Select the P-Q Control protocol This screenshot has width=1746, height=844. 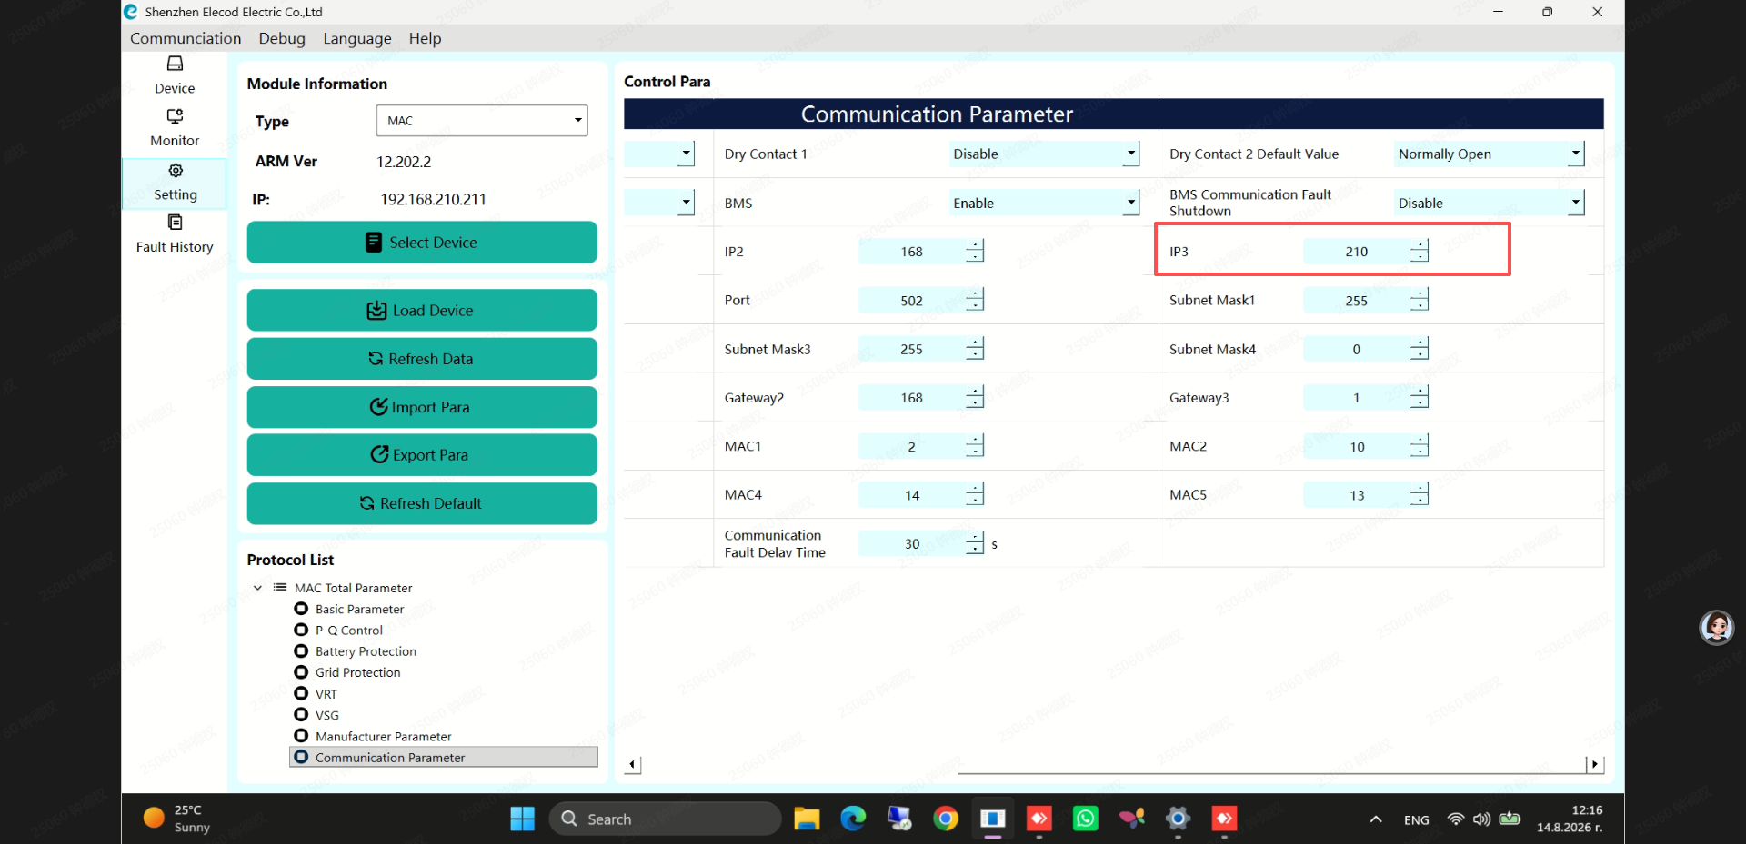pos(349,630)
